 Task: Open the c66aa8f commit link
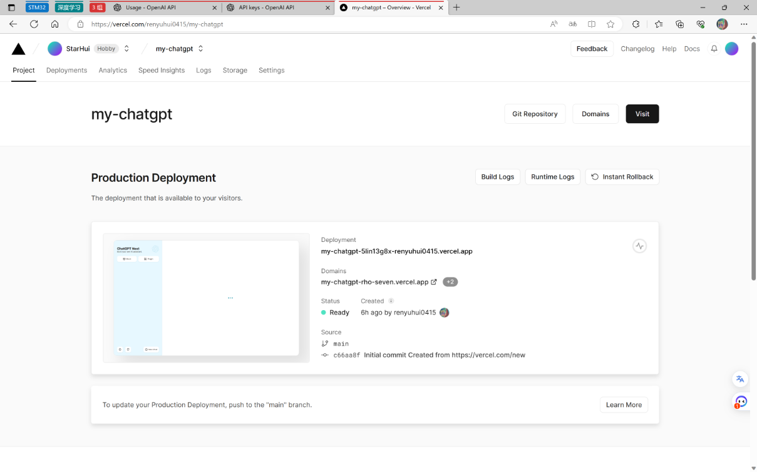click(347, 355)
